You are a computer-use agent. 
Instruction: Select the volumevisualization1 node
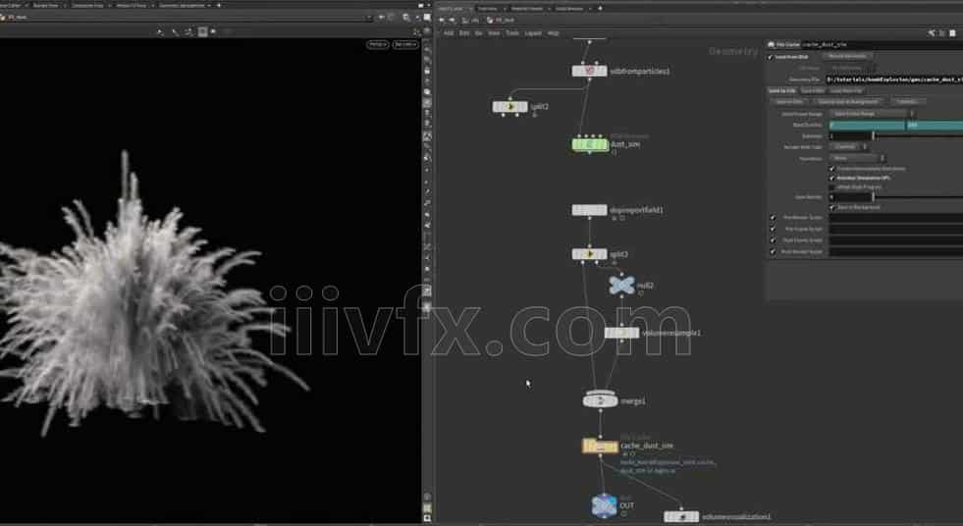click(681, 517)
